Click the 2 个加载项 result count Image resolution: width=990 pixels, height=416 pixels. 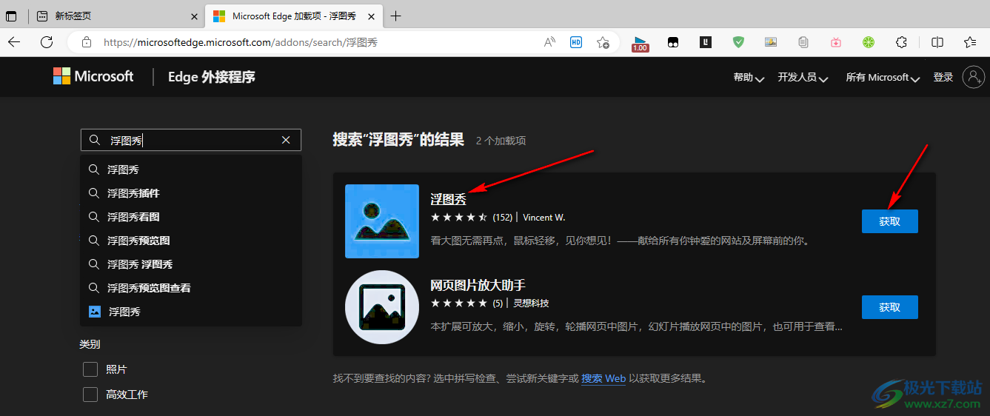click(x=501, y=141)
